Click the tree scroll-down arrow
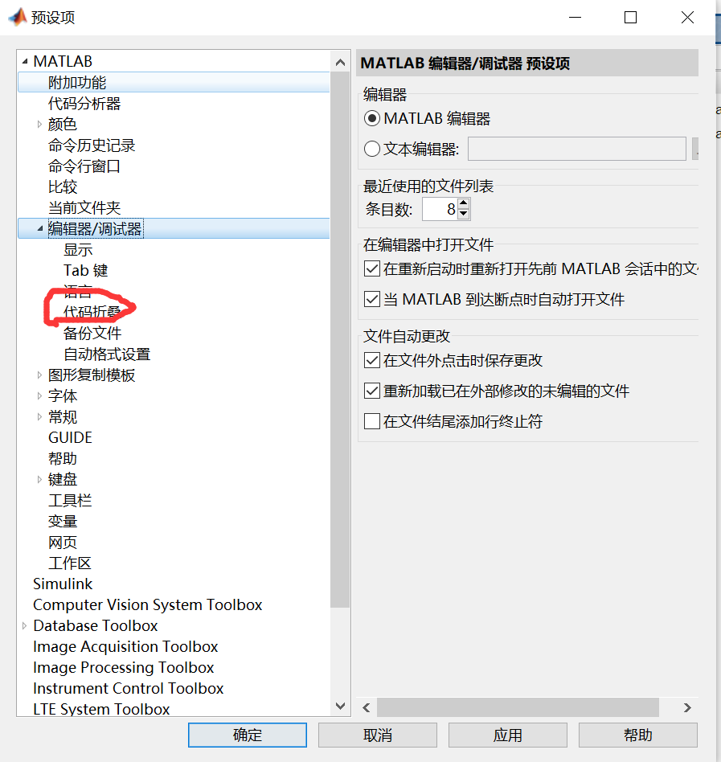Image resolution: width=721 pixels, height=762 pixels. pos(340,706)
